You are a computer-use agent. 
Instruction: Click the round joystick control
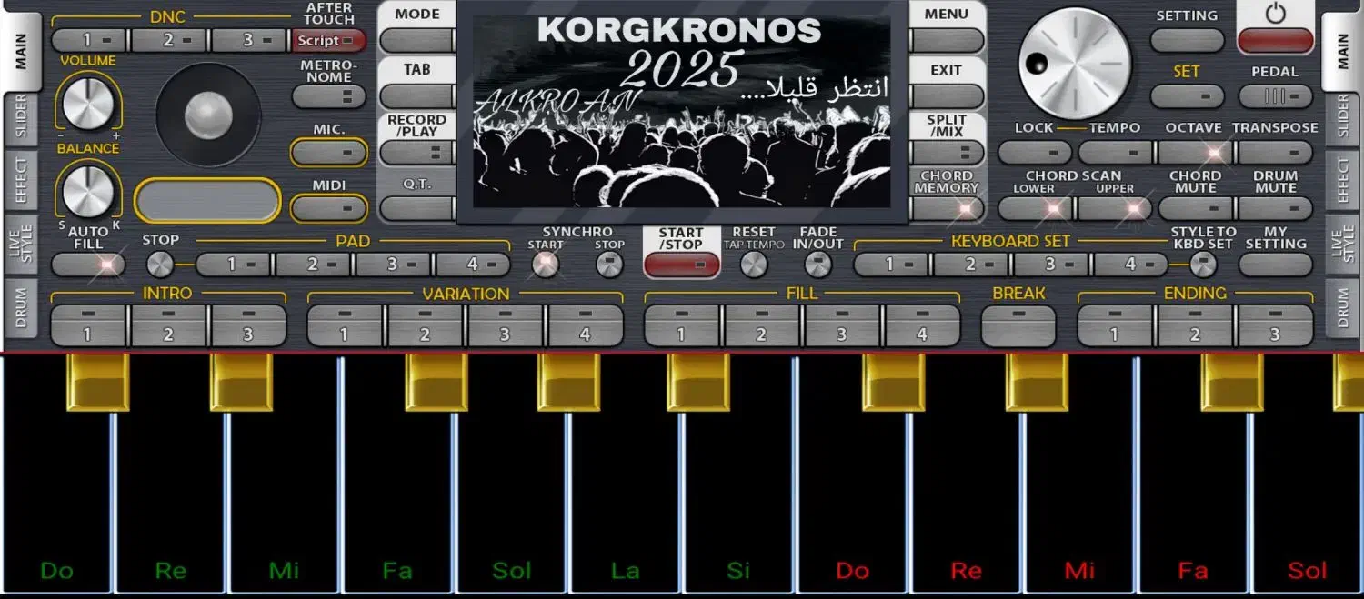[x=208, y=115]
